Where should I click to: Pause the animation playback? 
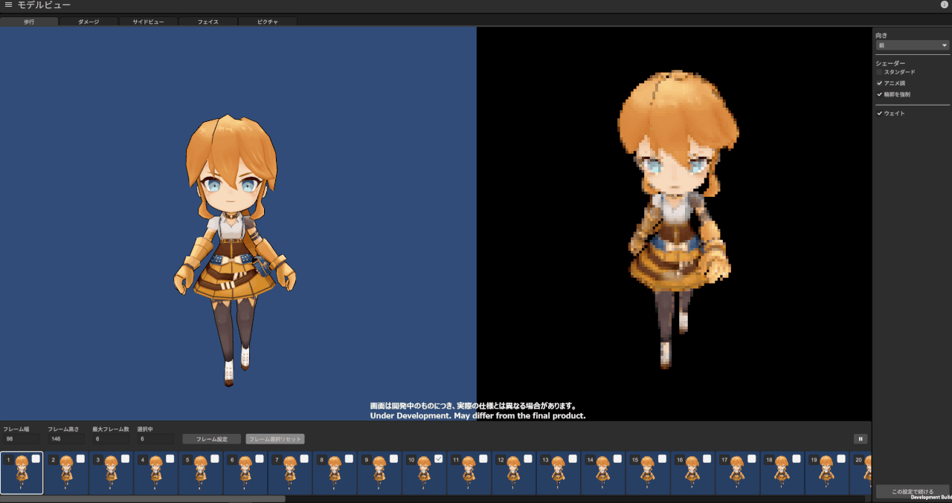(x=860, y=438)
